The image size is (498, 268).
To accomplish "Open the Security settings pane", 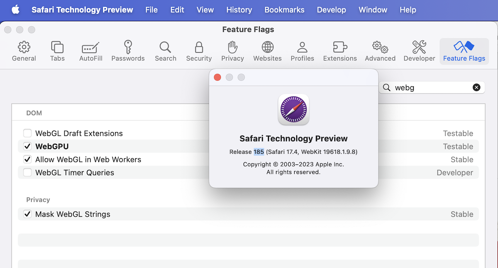I will click(199, 51).
